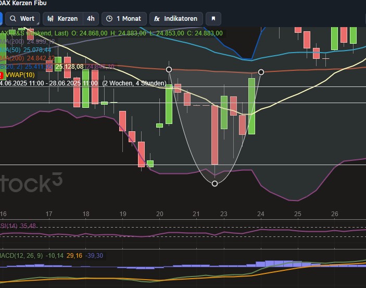Click the clock icon beside 1 Monat
366x288 pixels.
click(109, 19)
